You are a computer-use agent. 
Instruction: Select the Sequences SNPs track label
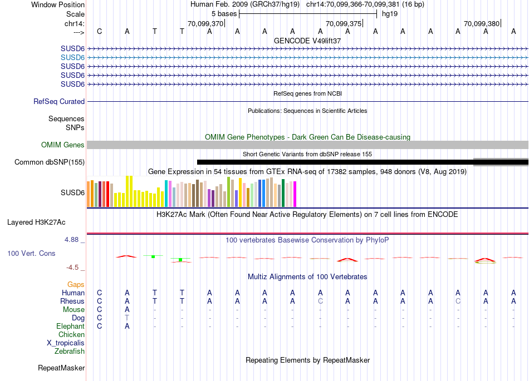tap(66, 123)
